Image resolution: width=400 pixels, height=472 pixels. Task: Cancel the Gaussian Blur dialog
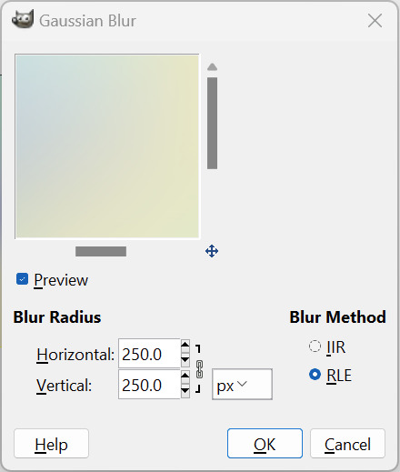tap(347, 443)
